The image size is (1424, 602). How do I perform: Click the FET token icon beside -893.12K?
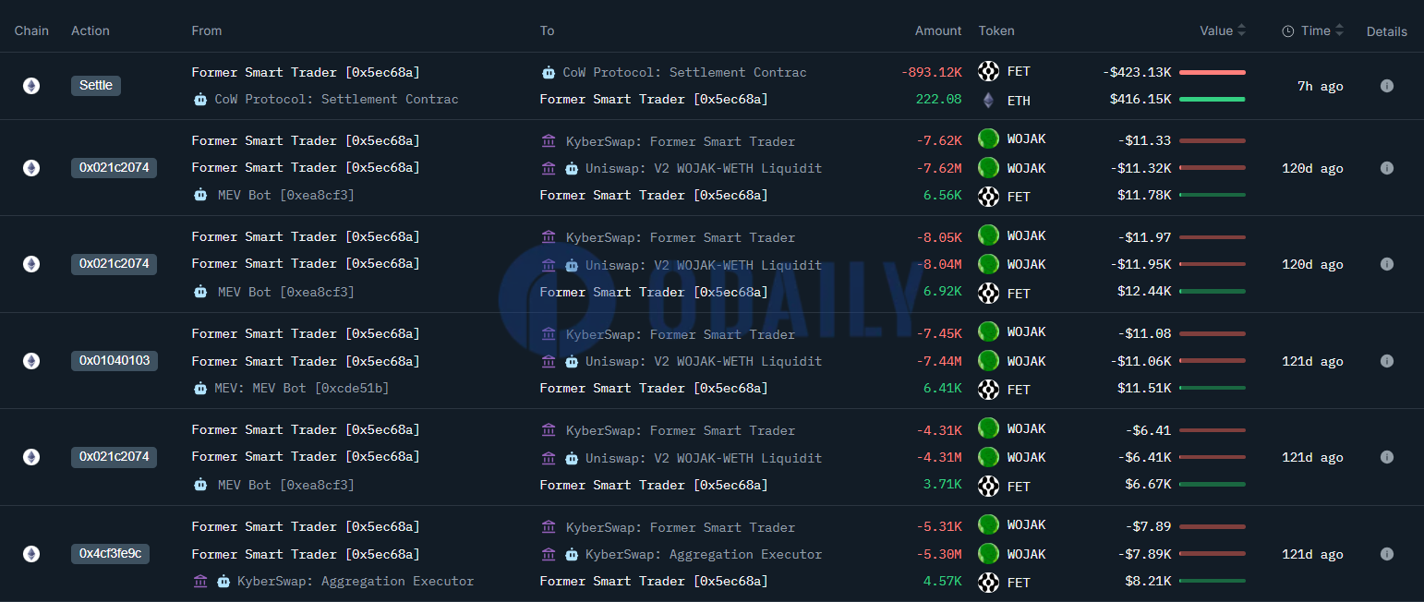click(989, 71)
